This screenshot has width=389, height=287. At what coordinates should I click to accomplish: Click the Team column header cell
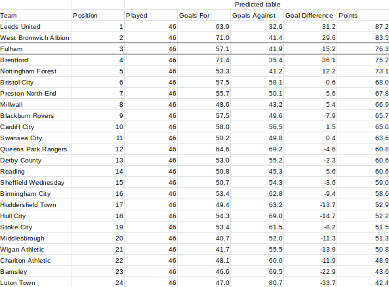(35, 15)
